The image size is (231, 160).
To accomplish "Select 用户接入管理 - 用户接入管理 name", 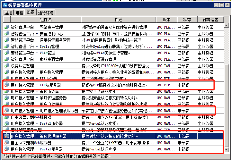I will [37, 72].
